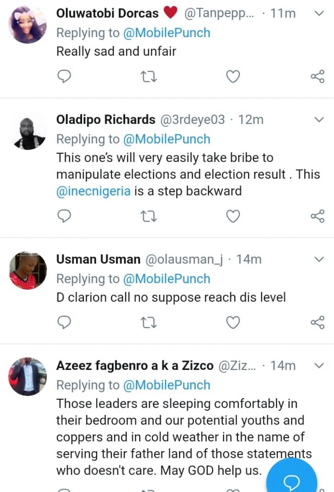This screenshot has width=334, height=492.
Task: Share Oluwatobi Dorcas's tweet
Action: (318, 76)
